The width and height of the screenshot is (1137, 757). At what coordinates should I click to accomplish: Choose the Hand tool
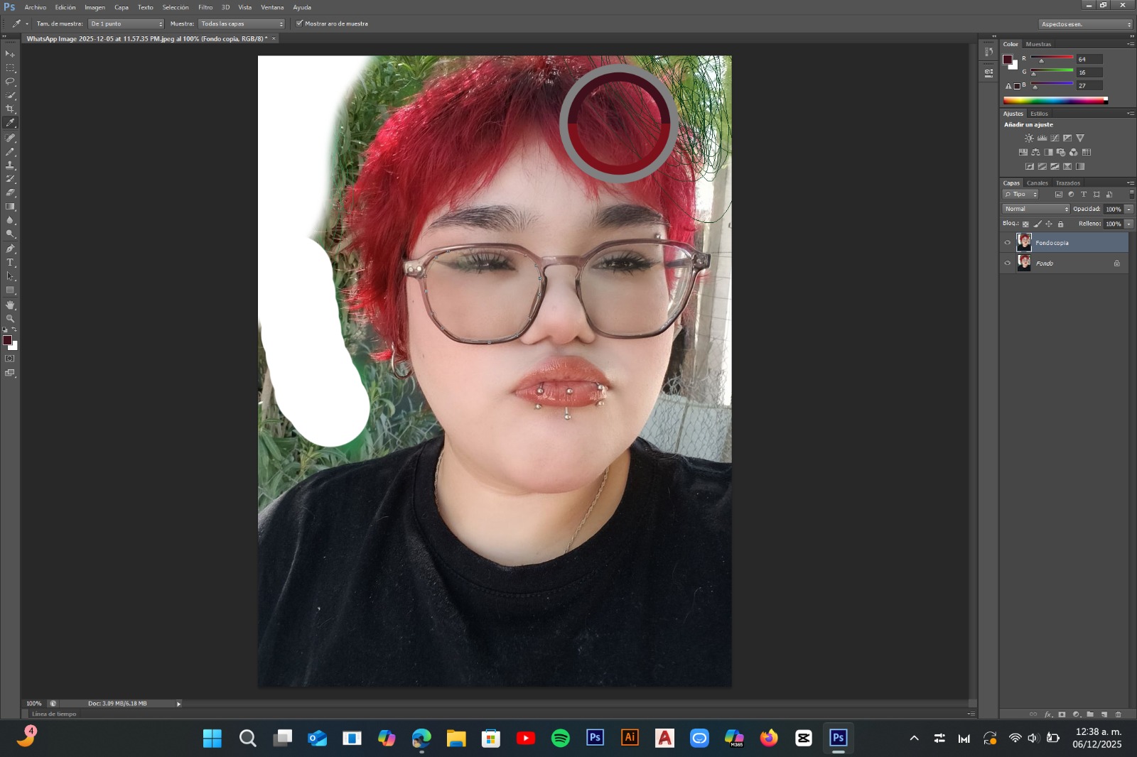pos(10,305)
